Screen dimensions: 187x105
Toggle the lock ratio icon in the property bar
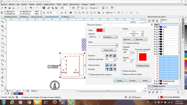click(44, 13)
